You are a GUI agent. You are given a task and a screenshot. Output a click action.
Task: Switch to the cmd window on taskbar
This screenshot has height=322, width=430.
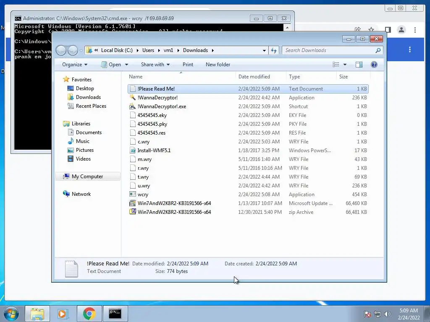click(x=115, y=314)
